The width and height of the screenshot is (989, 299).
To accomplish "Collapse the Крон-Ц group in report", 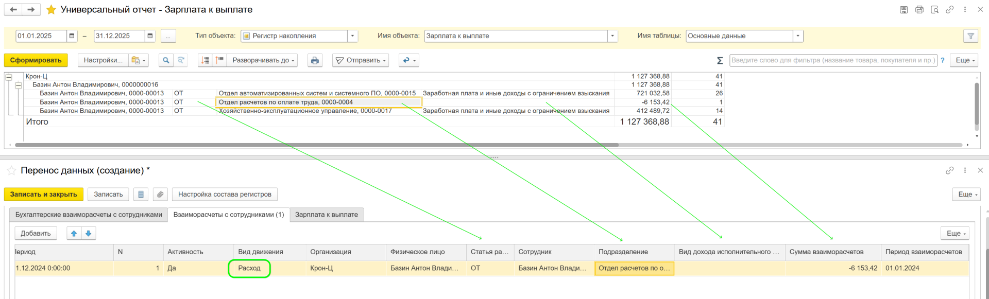I will pyautogui.click(x=9, y=77).
